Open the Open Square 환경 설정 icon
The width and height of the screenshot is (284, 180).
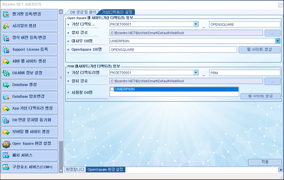pyautogui.click(x=6, y=144)
